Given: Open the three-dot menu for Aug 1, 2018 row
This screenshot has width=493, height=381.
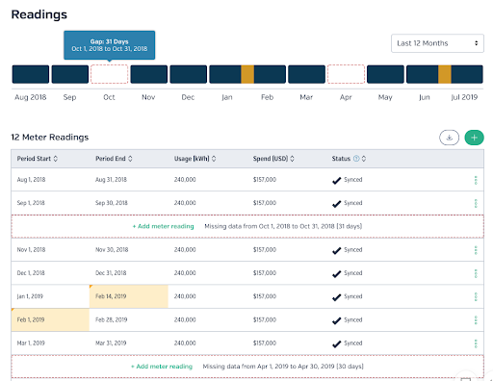Looking at the screenshot, I should click(476, 180).
